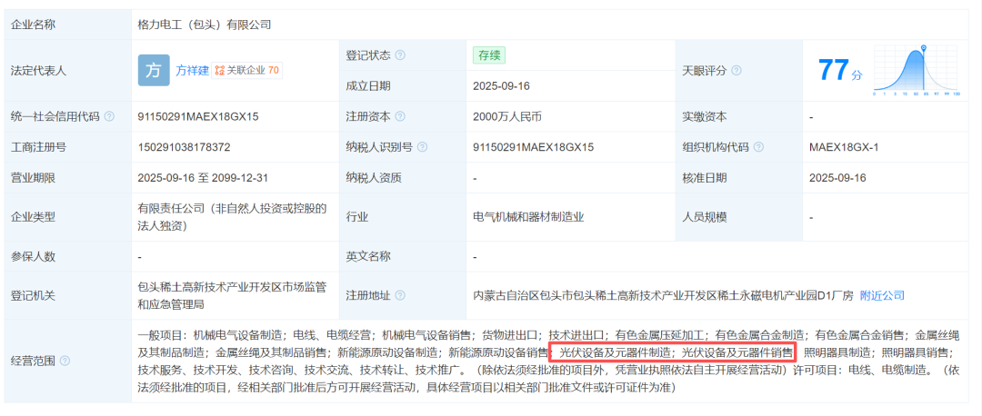Viewport: 982px width, 416px height.
Task: Open help icon beside 登记状态
Action: pyautogui.click(x=400, y=55)
